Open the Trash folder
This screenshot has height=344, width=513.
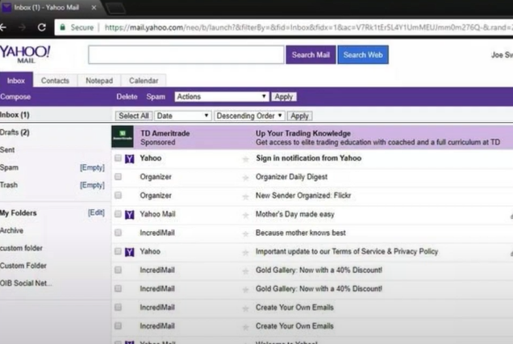pos(9,185)
